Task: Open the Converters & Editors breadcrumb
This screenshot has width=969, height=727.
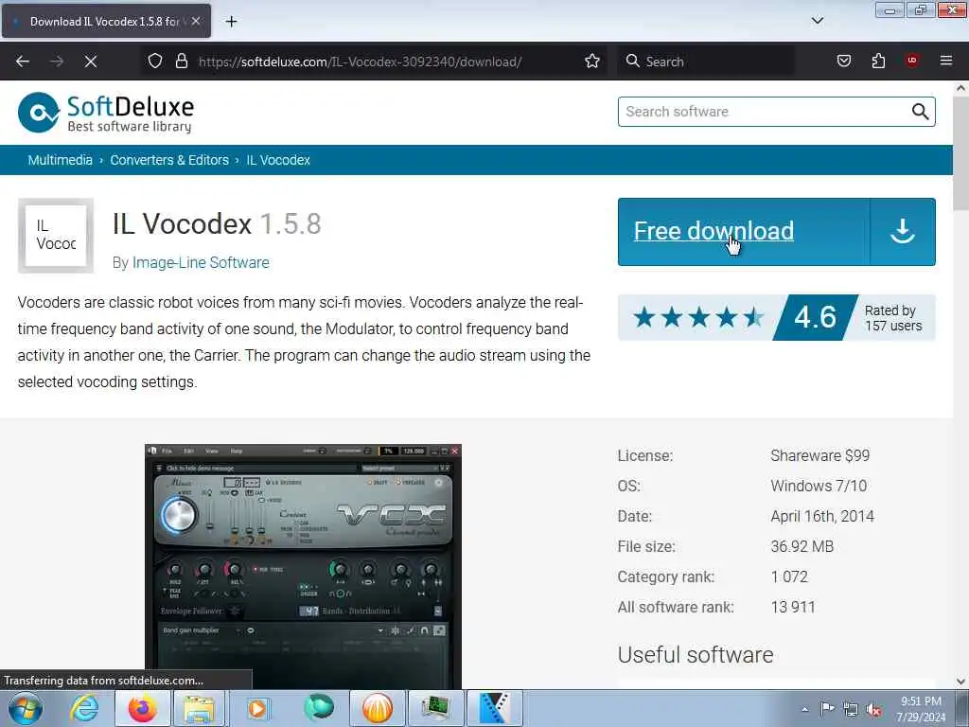Action: [x=169, y=160]
